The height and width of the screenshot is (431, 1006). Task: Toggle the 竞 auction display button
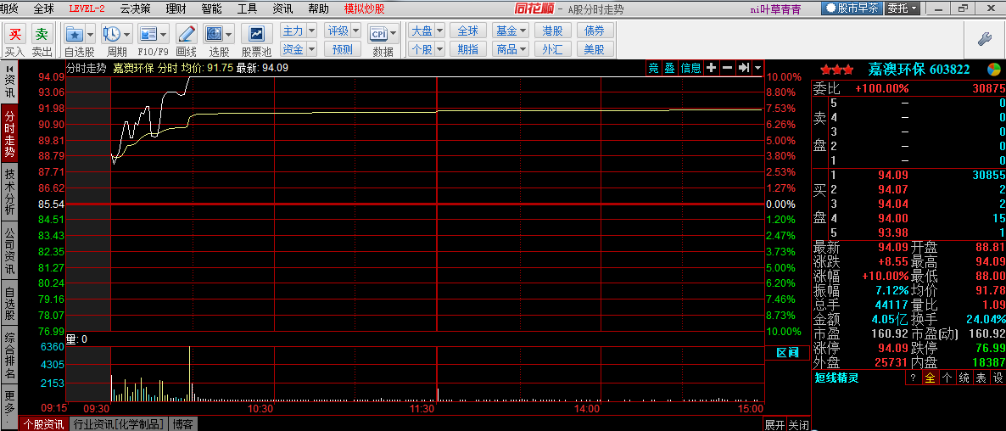[653, 68]
